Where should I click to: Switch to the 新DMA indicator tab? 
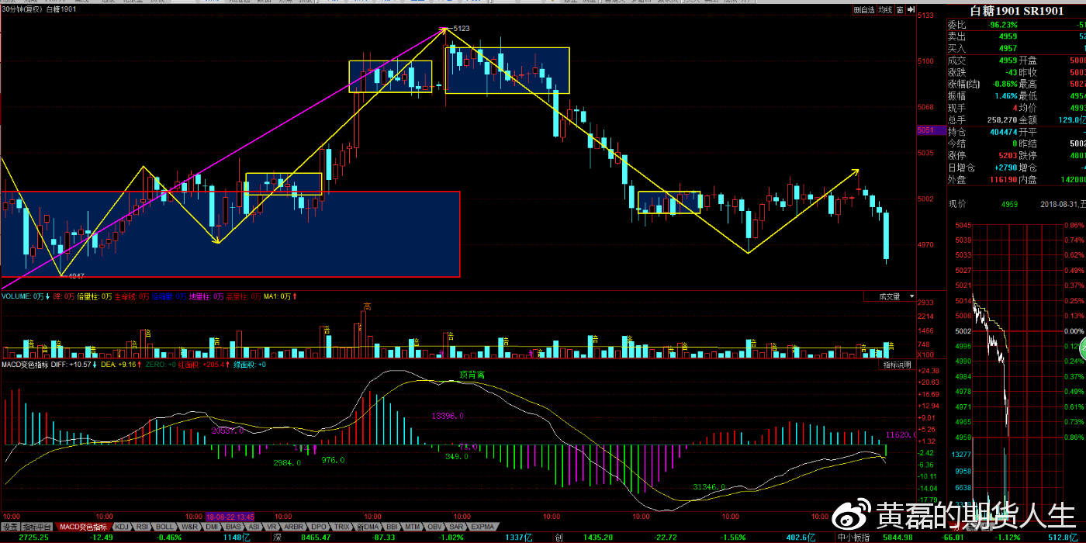point(368,527)
